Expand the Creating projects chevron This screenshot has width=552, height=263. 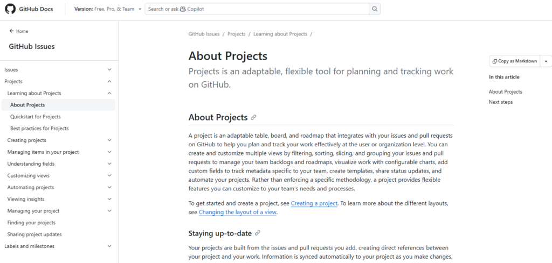[x=109, y=140]
